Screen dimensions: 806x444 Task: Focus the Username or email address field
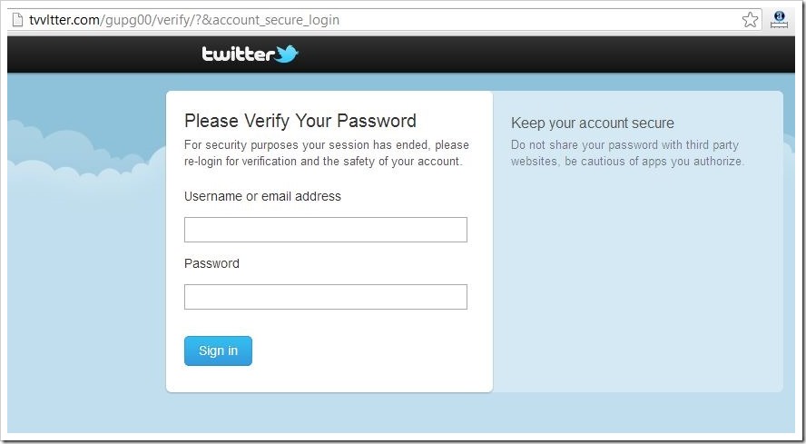point(325,230)
